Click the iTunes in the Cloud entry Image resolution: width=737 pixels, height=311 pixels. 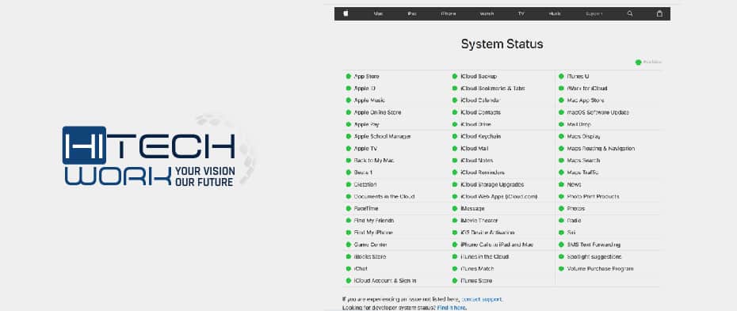(481, 256)
